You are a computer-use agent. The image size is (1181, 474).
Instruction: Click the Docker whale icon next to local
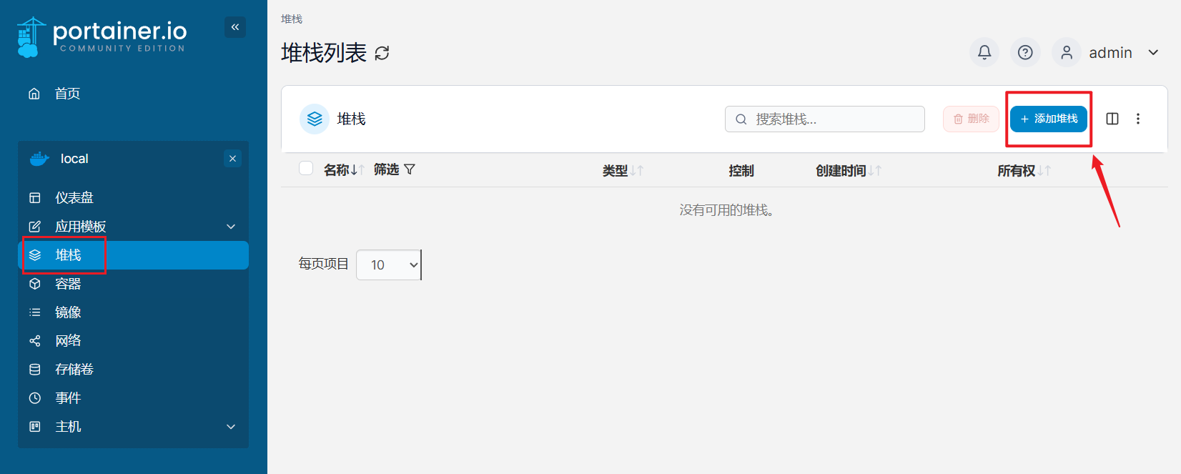pos(39,159)
